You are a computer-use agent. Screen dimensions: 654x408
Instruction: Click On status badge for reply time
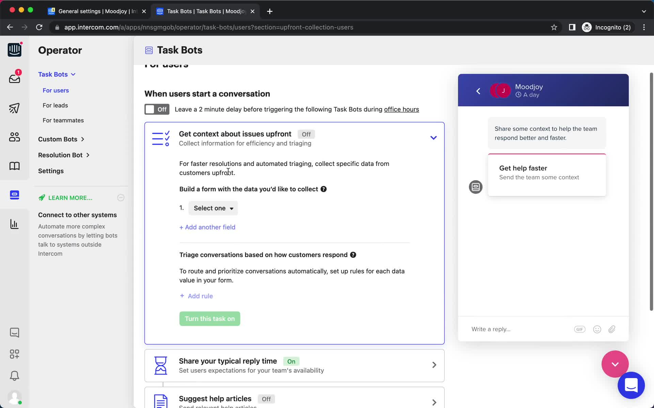291,361
